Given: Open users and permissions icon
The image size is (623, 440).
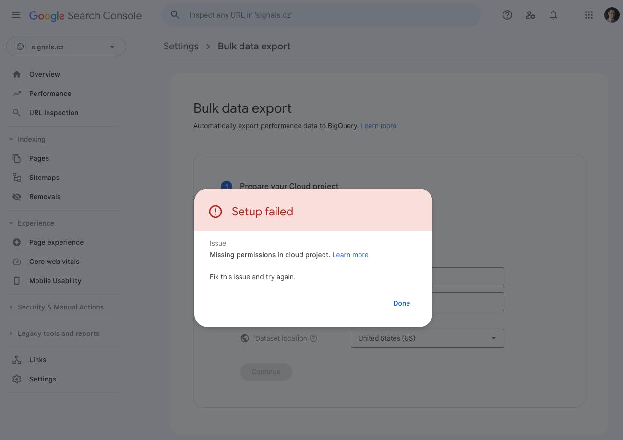Looking at the screenshot, I should tap(530, 15).
